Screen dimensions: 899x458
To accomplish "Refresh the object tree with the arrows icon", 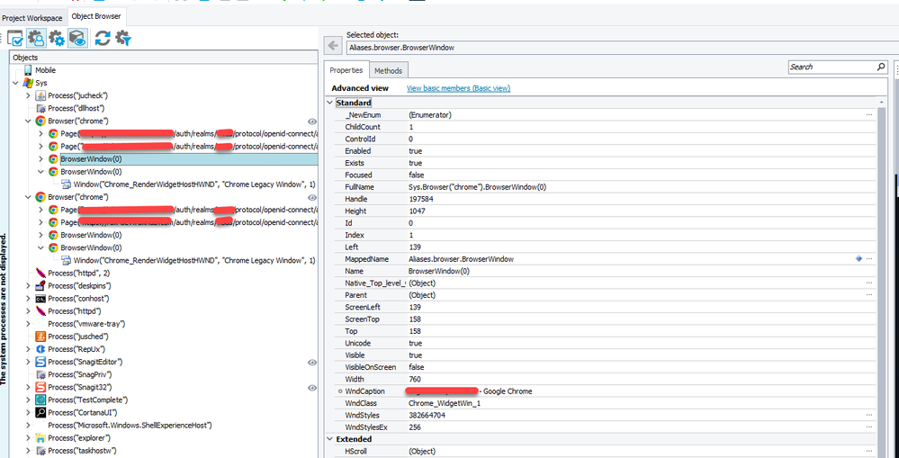I will click(102, 39).
